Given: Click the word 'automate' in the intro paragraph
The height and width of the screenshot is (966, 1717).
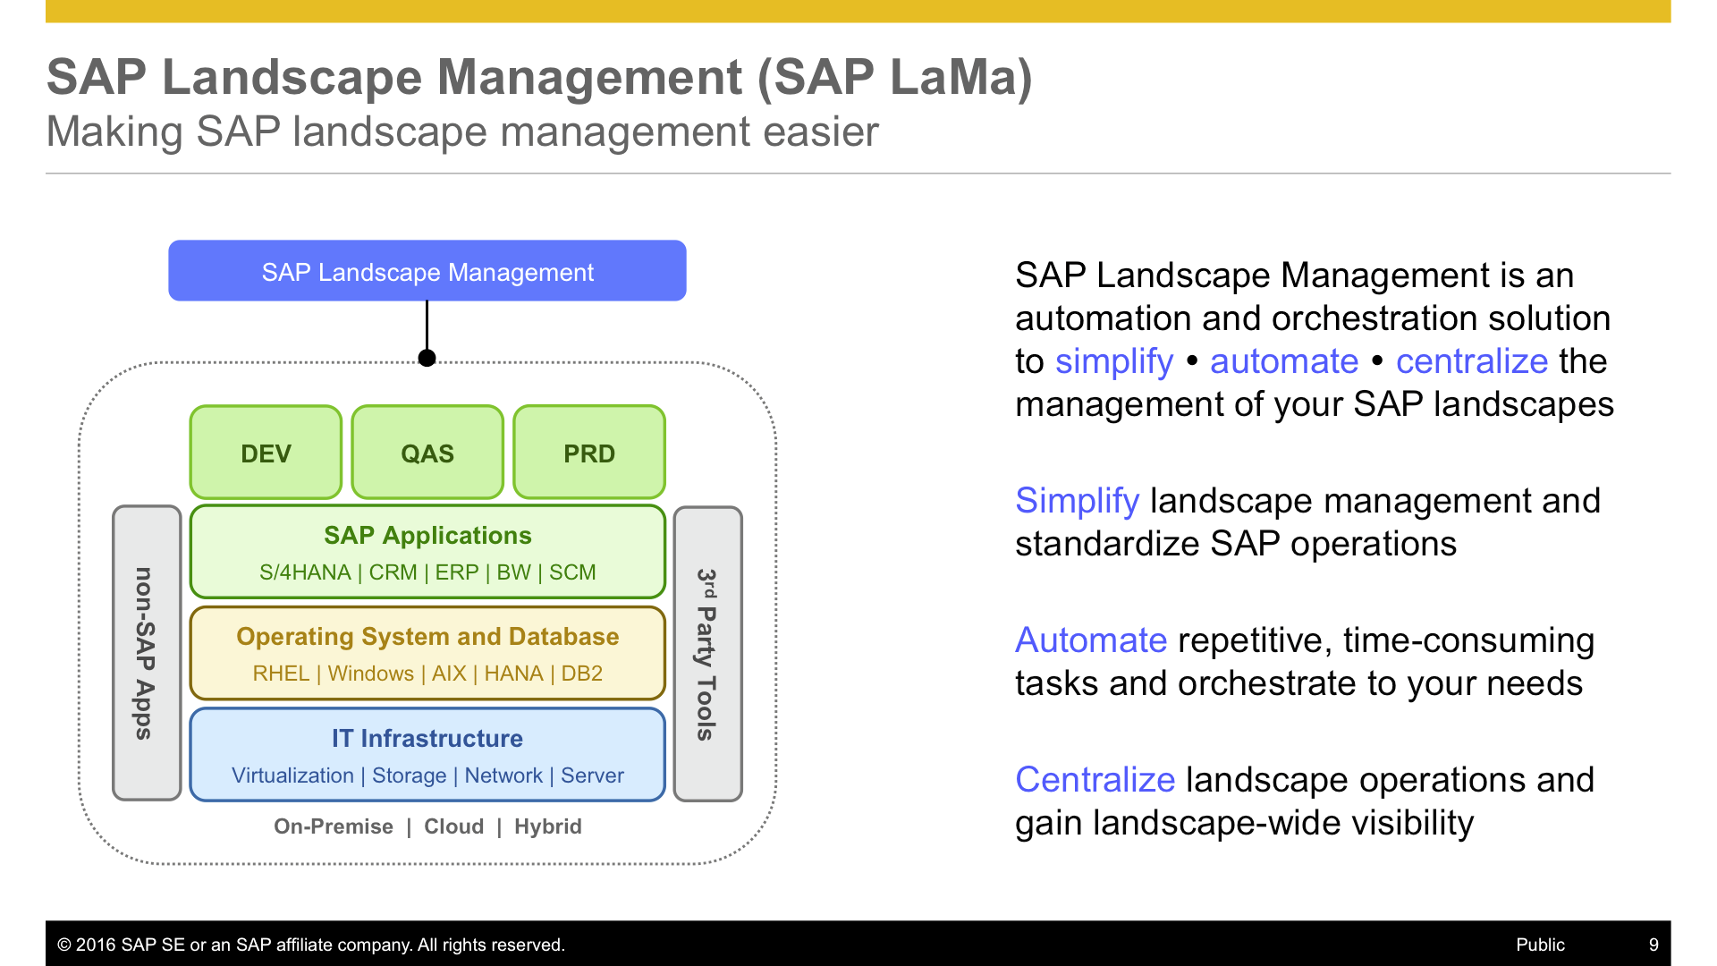Looking at the screenshot, I should point(1283,361).
